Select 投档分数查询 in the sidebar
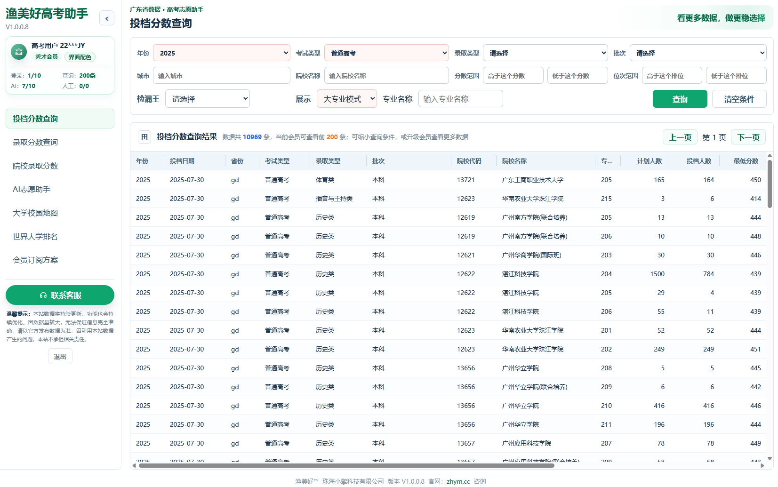The width and height of the screenshot is (778, 487). point(60,119)
